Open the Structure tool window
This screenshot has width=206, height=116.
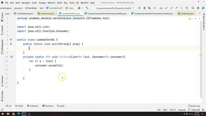click(2, 81)
